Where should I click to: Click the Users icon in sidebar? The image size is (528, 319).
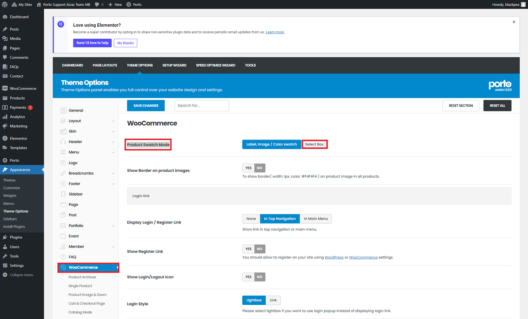pos(5,247)
